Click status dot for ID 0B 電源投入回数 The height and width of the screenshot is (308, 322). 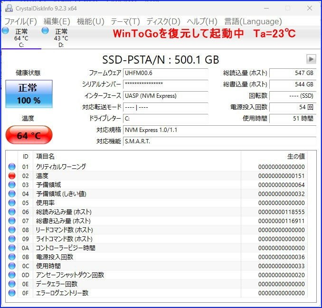pos(12,257)
